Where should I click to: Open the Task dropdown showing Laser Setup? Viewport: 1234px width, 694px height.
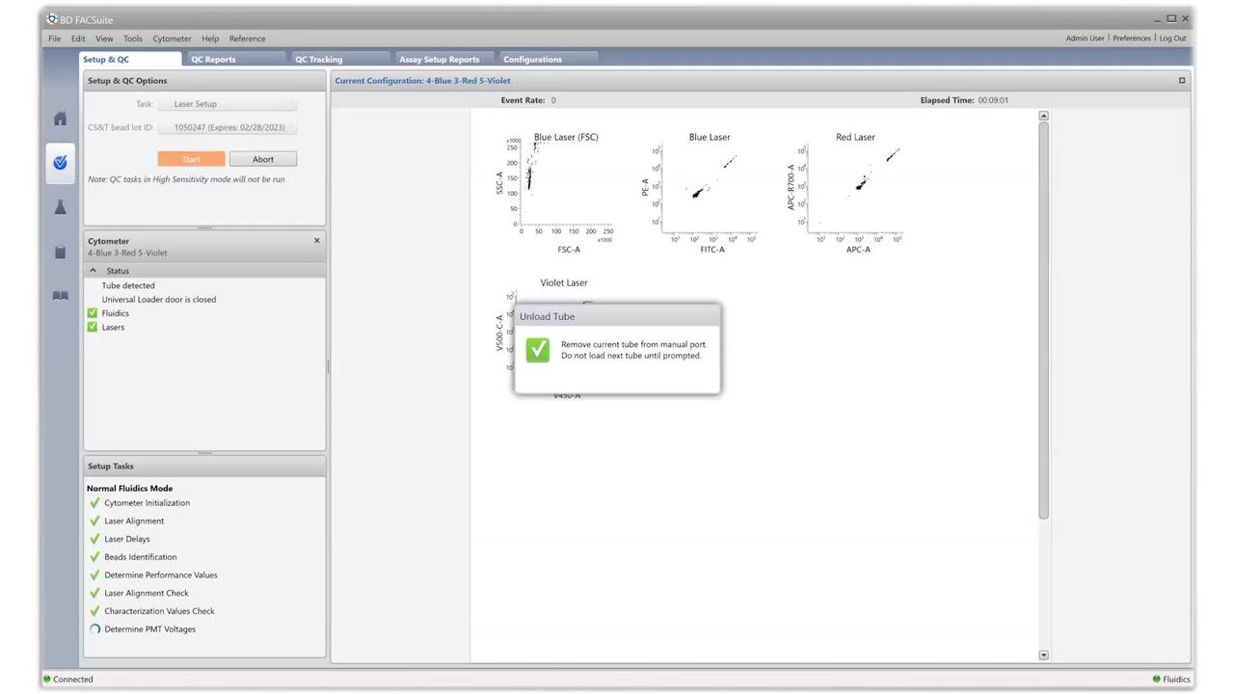pyautogui.click(x=228, y=104)
